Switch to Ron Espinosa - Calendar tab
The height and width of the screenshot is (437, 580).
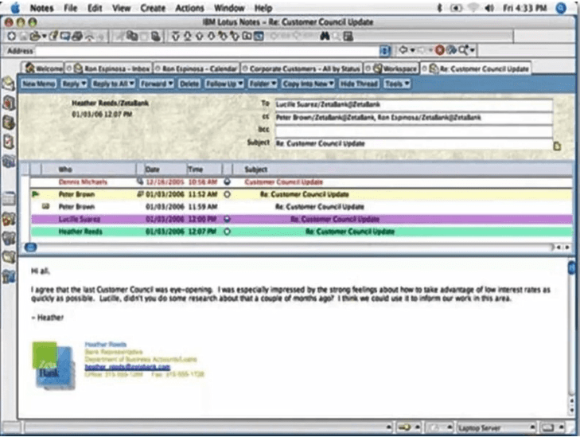click(x=199, y=68)
